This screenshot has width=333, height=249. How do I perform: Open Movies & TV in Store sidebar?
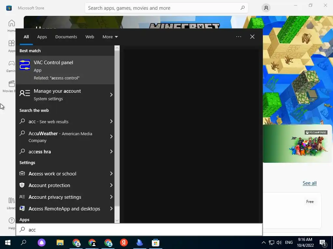9,86
